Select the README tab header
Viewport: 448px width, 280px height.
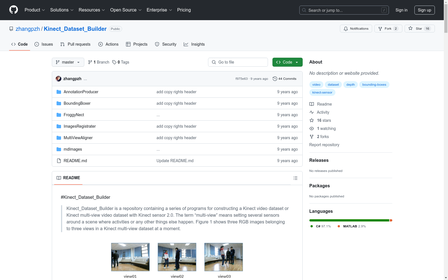coord(68,178)
